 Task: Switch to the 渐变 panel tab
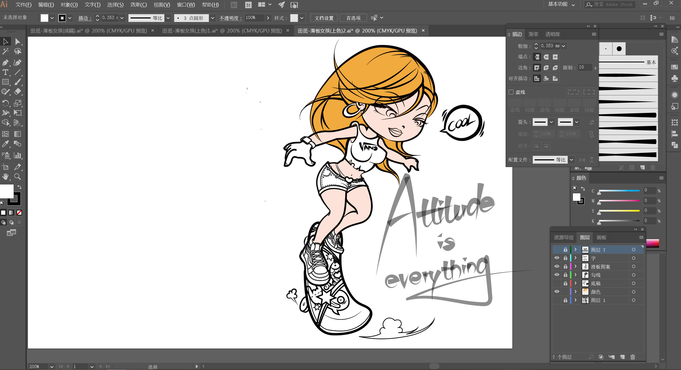533,34
